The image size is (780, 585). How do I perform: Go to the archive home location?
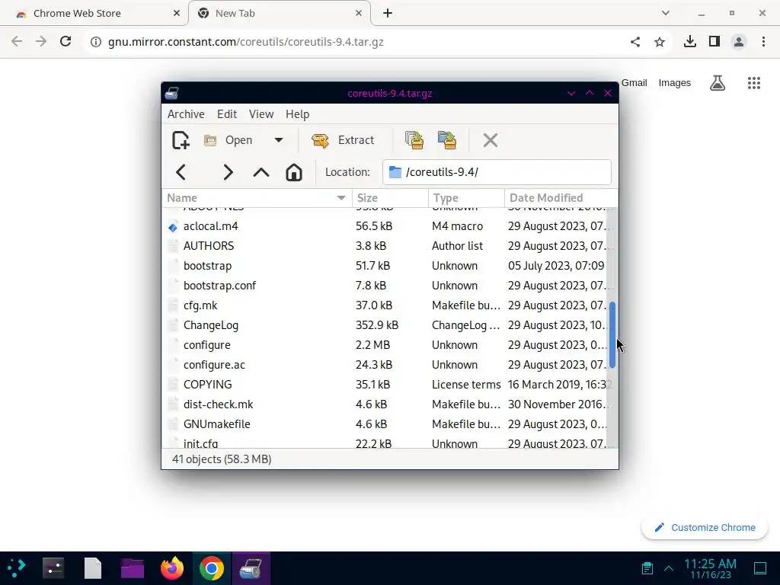[294, 172]
